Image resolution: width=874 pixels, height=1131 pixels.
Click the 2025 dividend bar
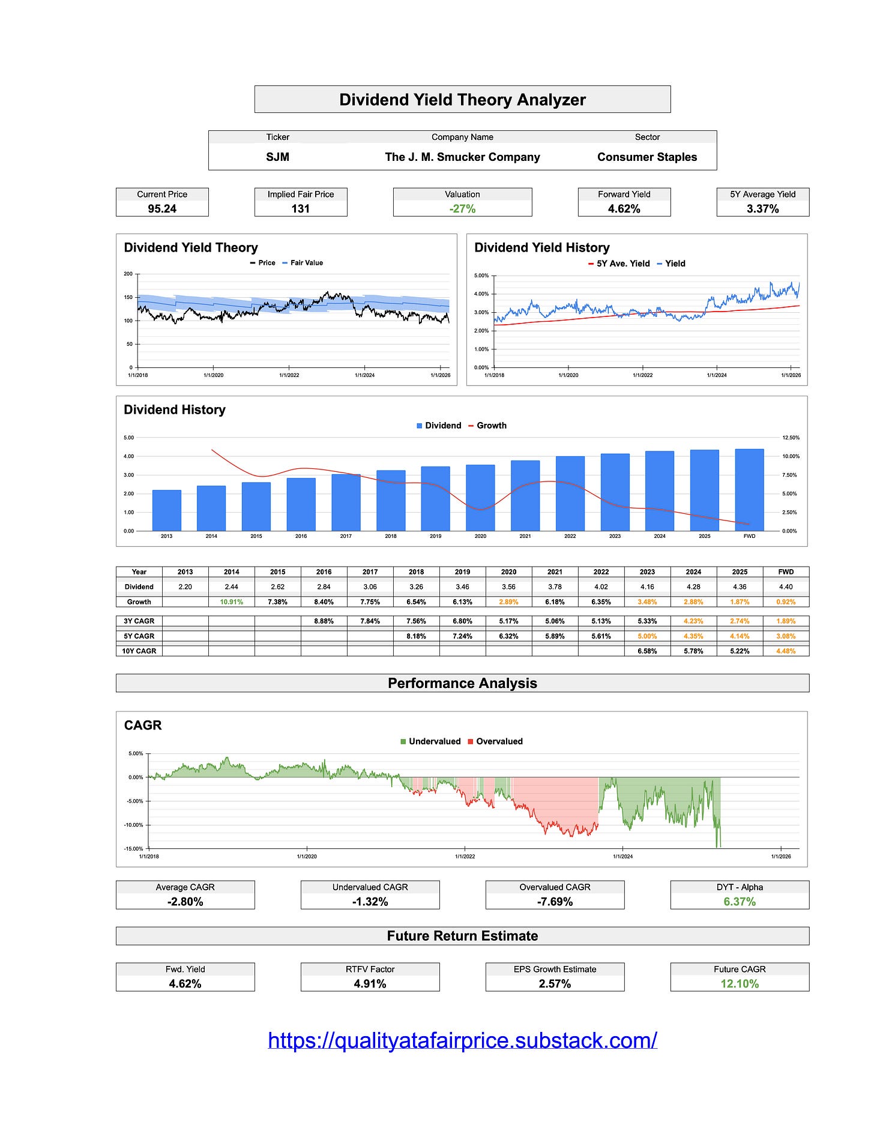click(705, 490)
